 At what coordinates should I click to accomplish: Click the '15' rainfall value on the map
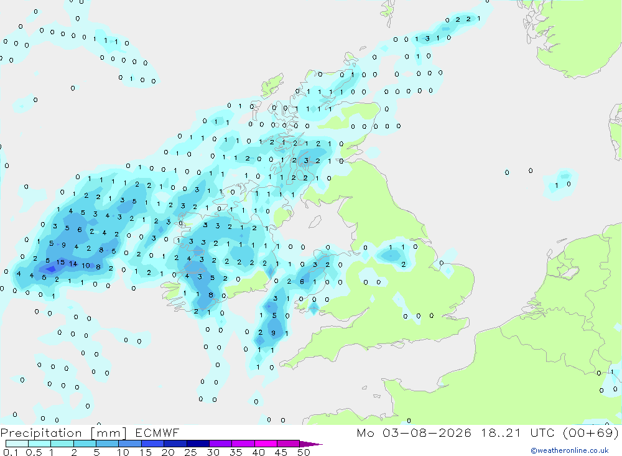point(60,263)
